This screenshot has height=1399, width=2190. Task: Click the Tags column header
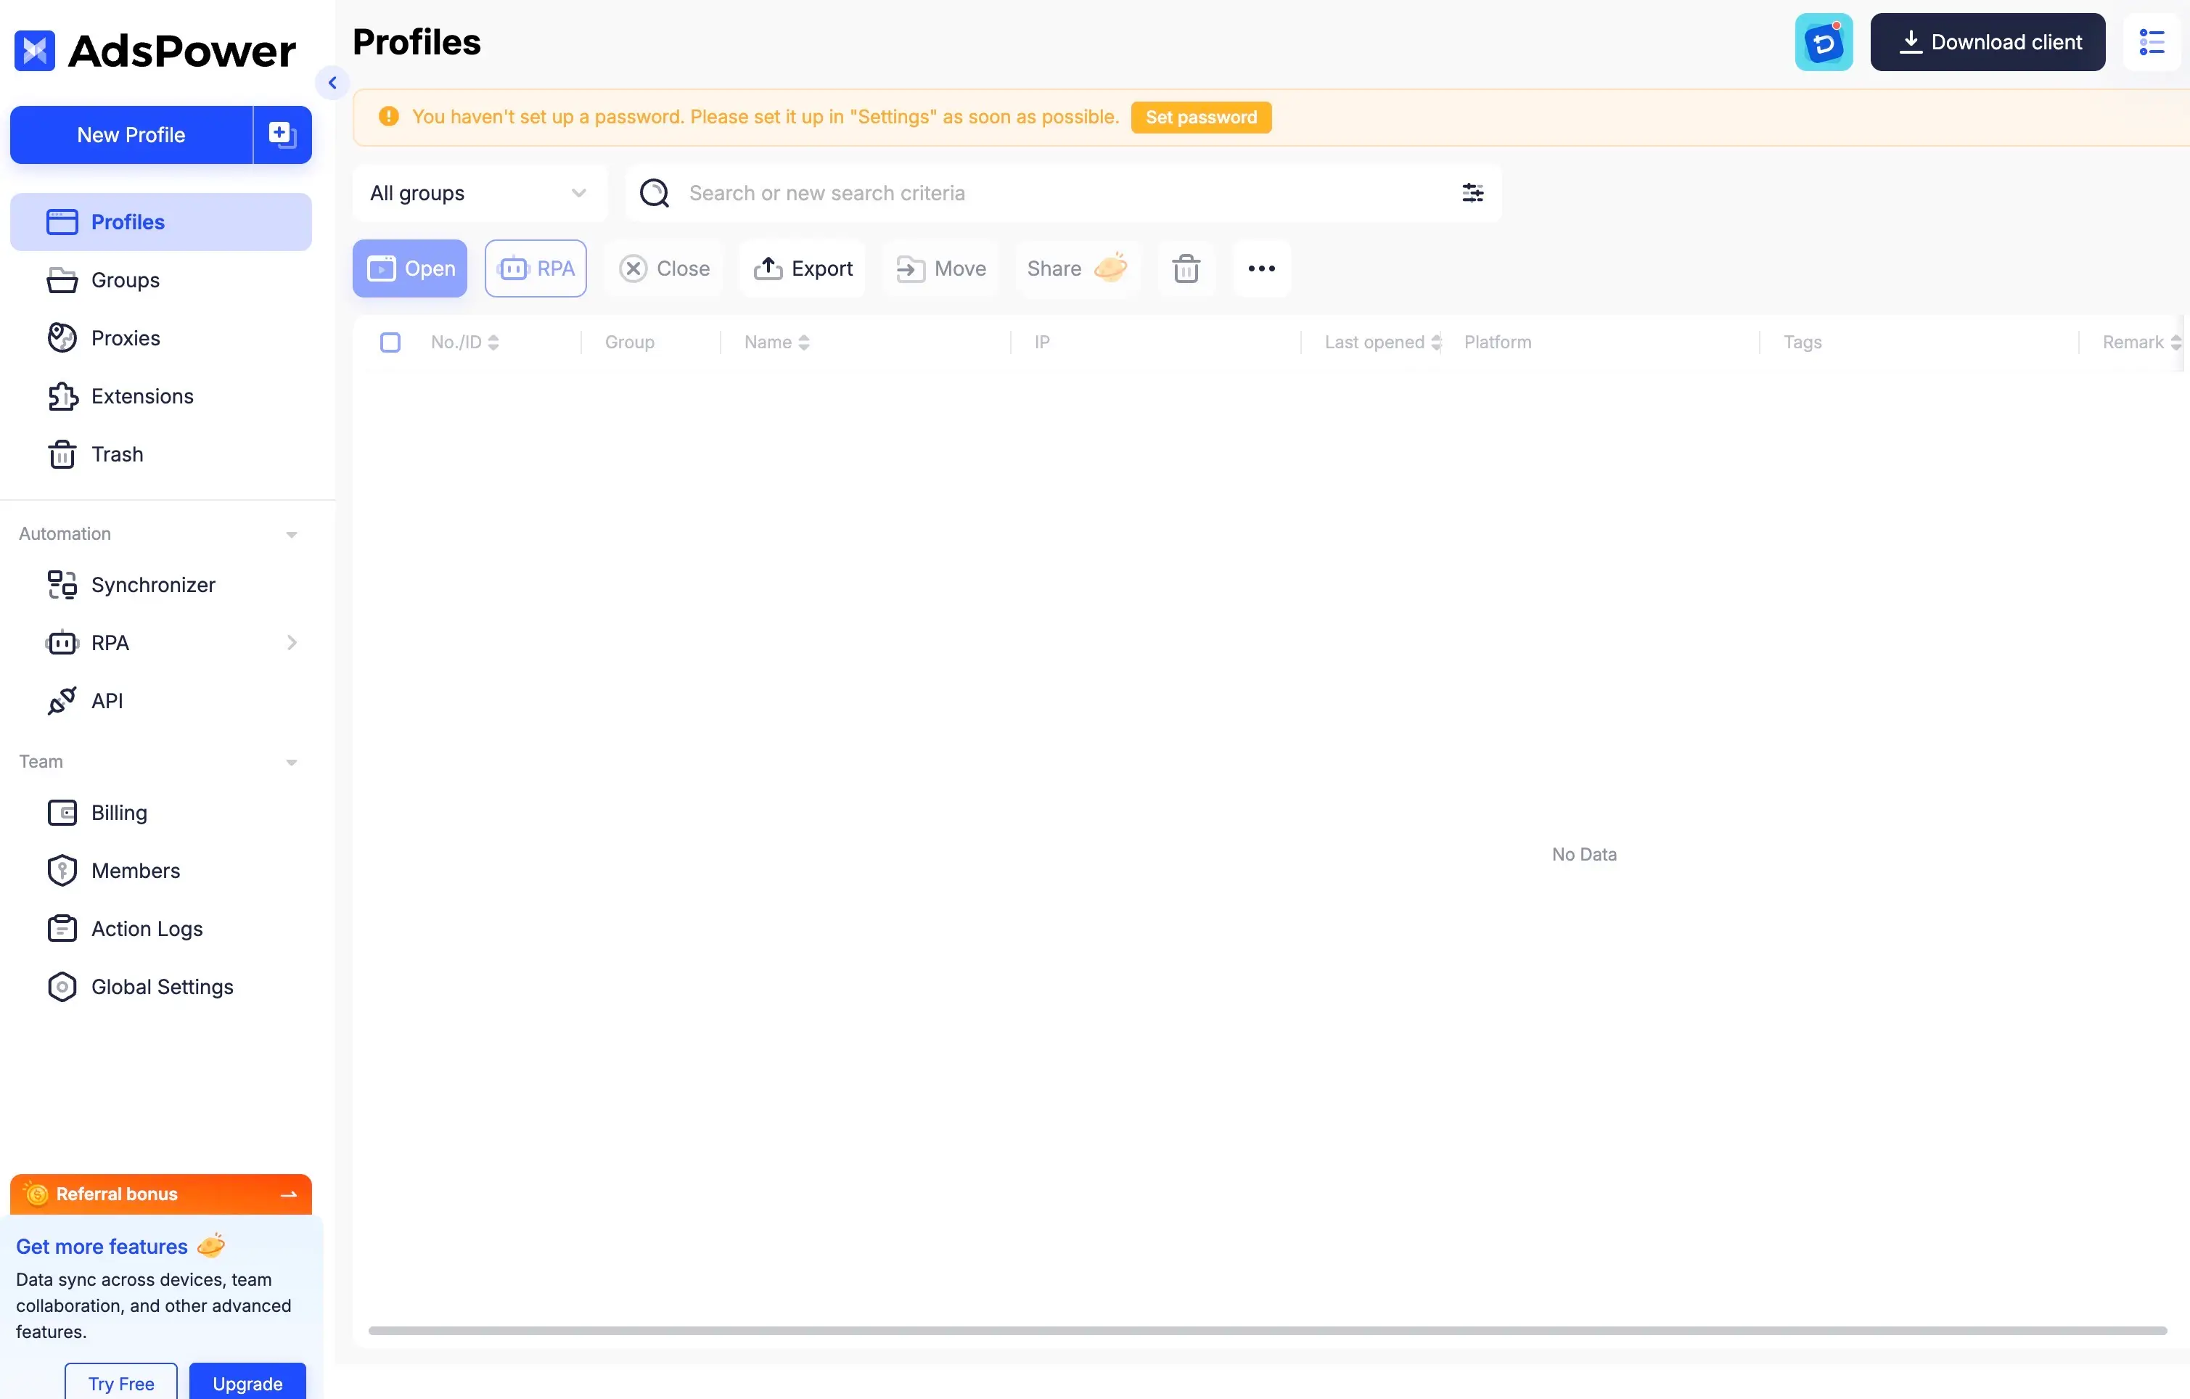pos(1802,342)
